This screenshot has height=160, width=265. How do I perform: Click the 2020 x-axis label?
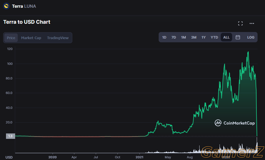point(53,157)
